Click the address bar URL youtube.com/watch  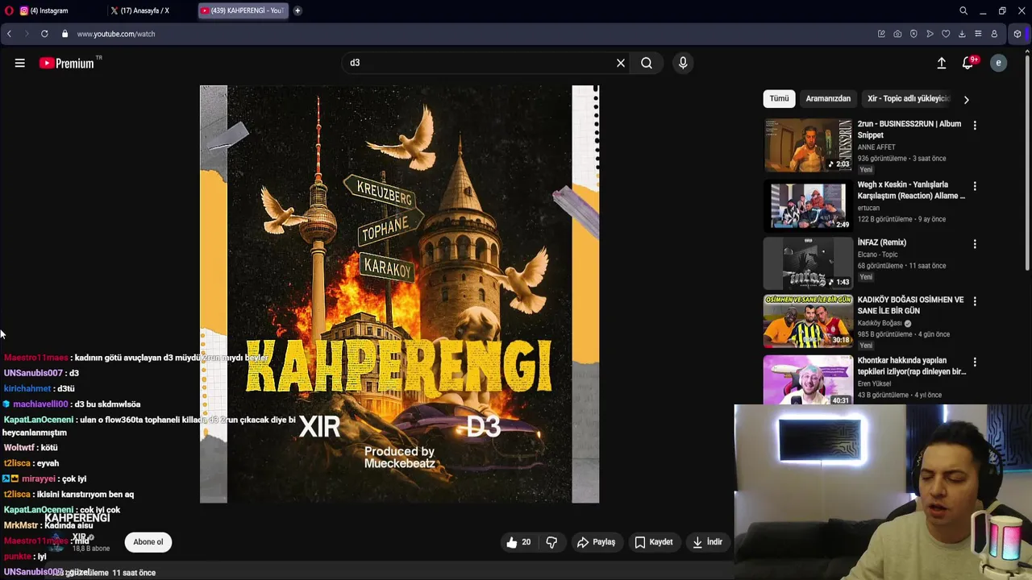tap(116, 34)
